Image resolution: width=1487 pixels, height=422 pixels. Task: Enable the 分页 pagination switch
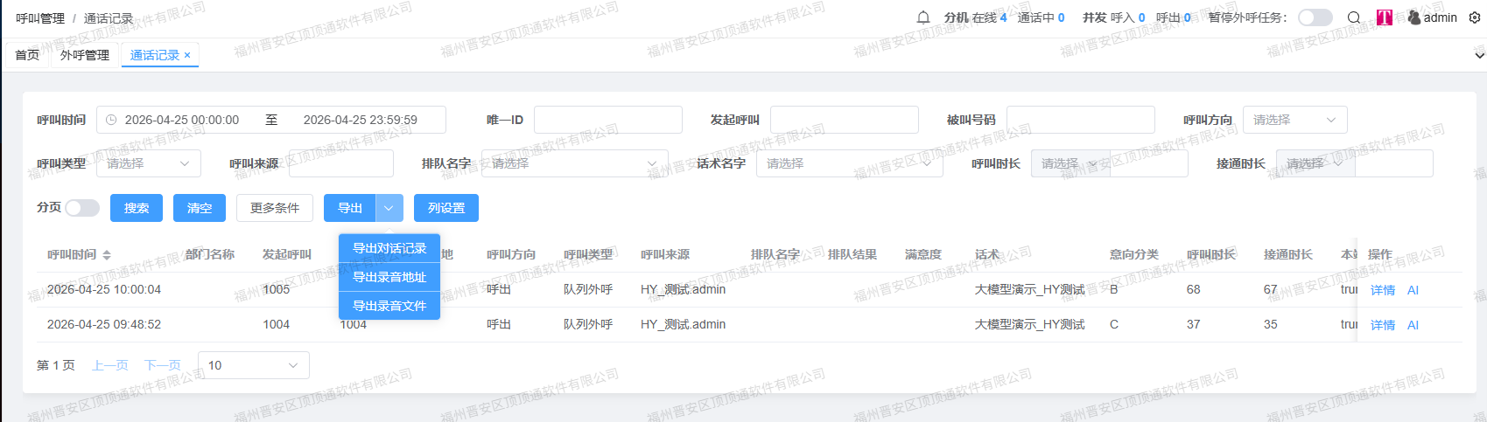[82, 208]
